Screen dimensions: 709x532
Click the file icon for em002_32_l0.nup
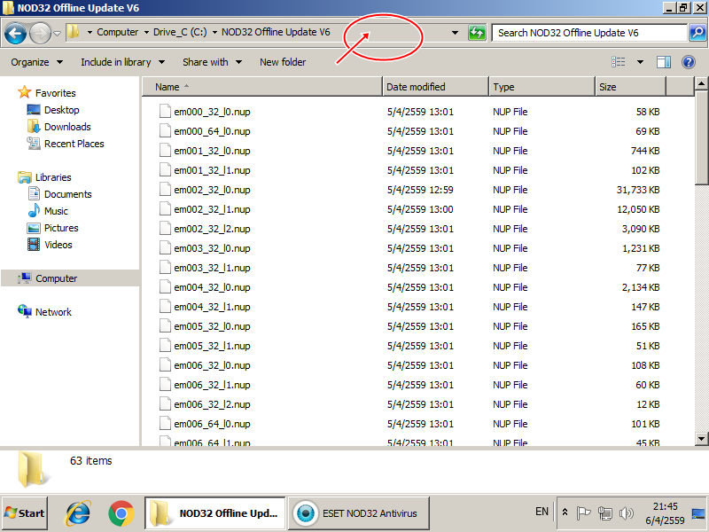tap(165, 190)
